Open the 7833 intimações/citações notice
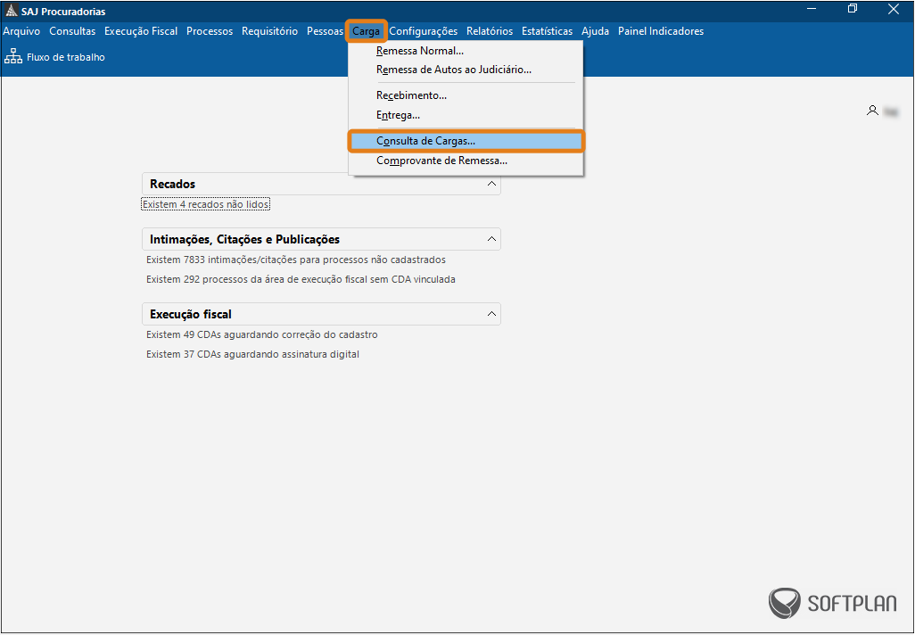 [x=295, y=260]
